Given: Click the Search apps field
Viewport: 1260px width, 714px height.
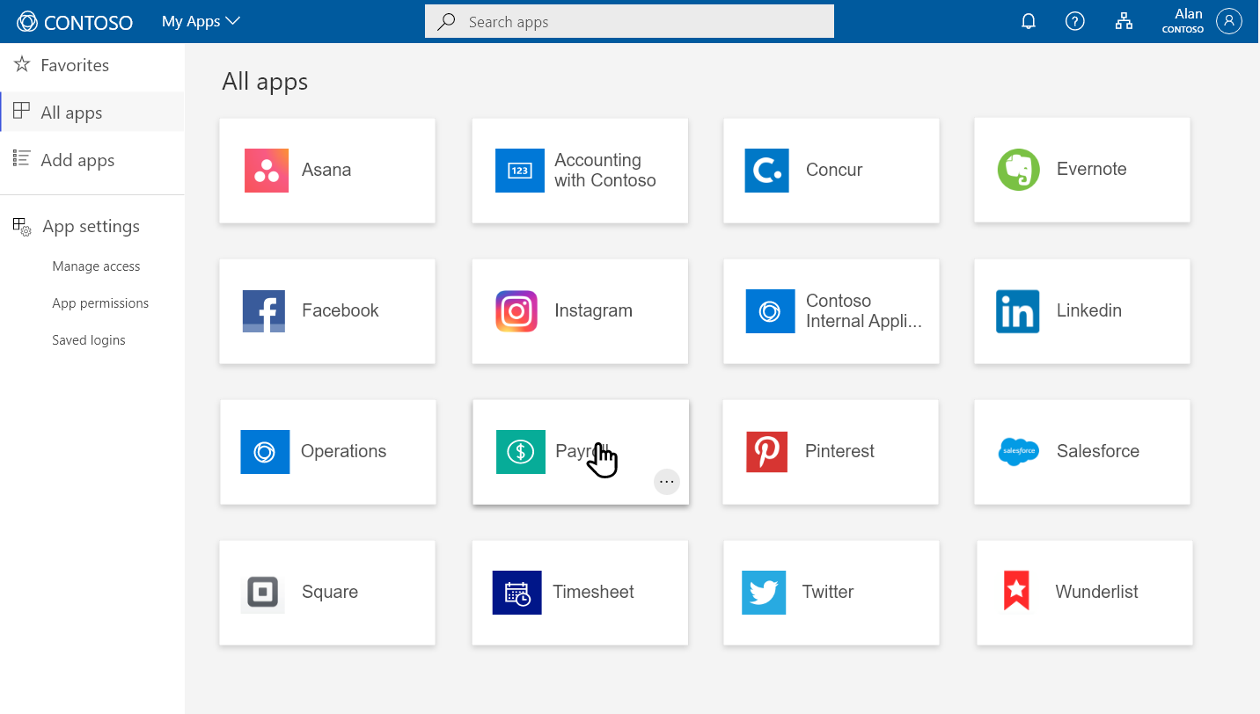Looking at the screenshot, I should [x=629, y=22].
